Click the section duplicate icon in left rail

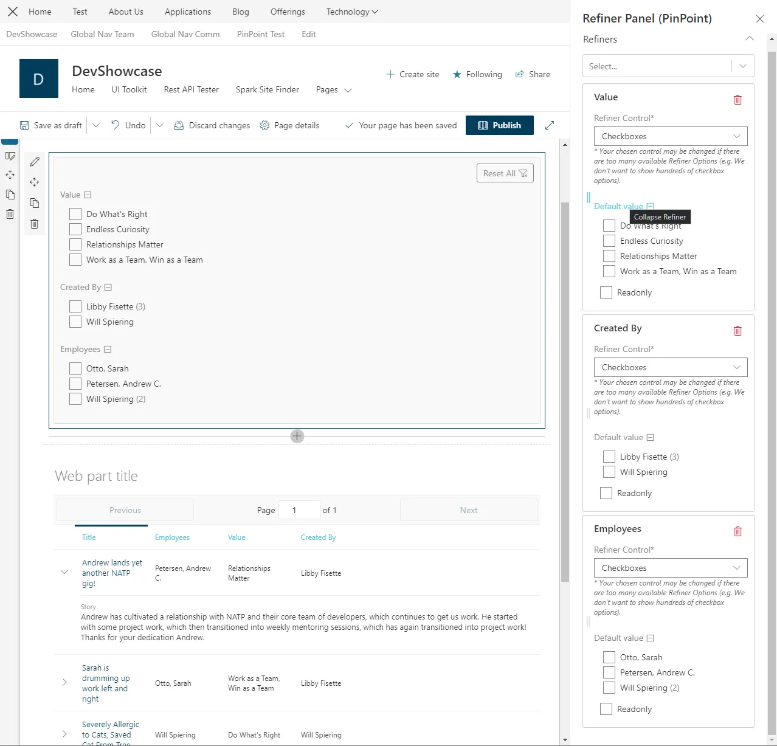pos(10,195)
